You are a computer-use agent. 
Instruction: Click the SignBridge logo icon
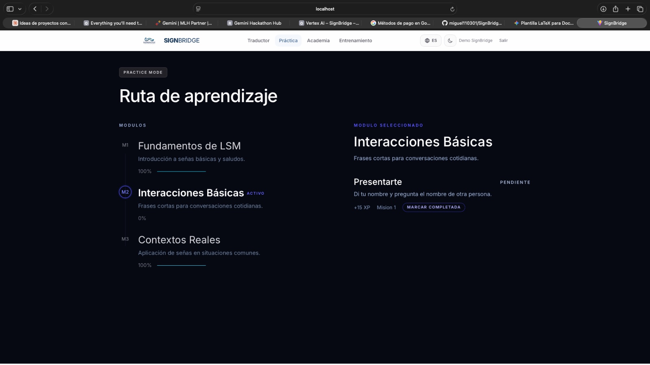149,41
